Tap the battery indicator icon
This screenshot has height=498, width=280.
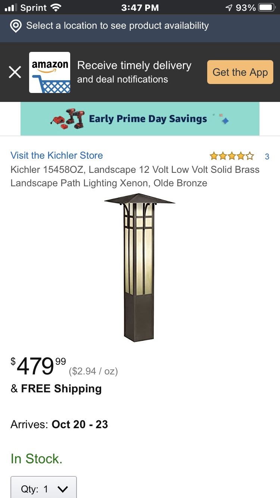click(x=266, y=6)
